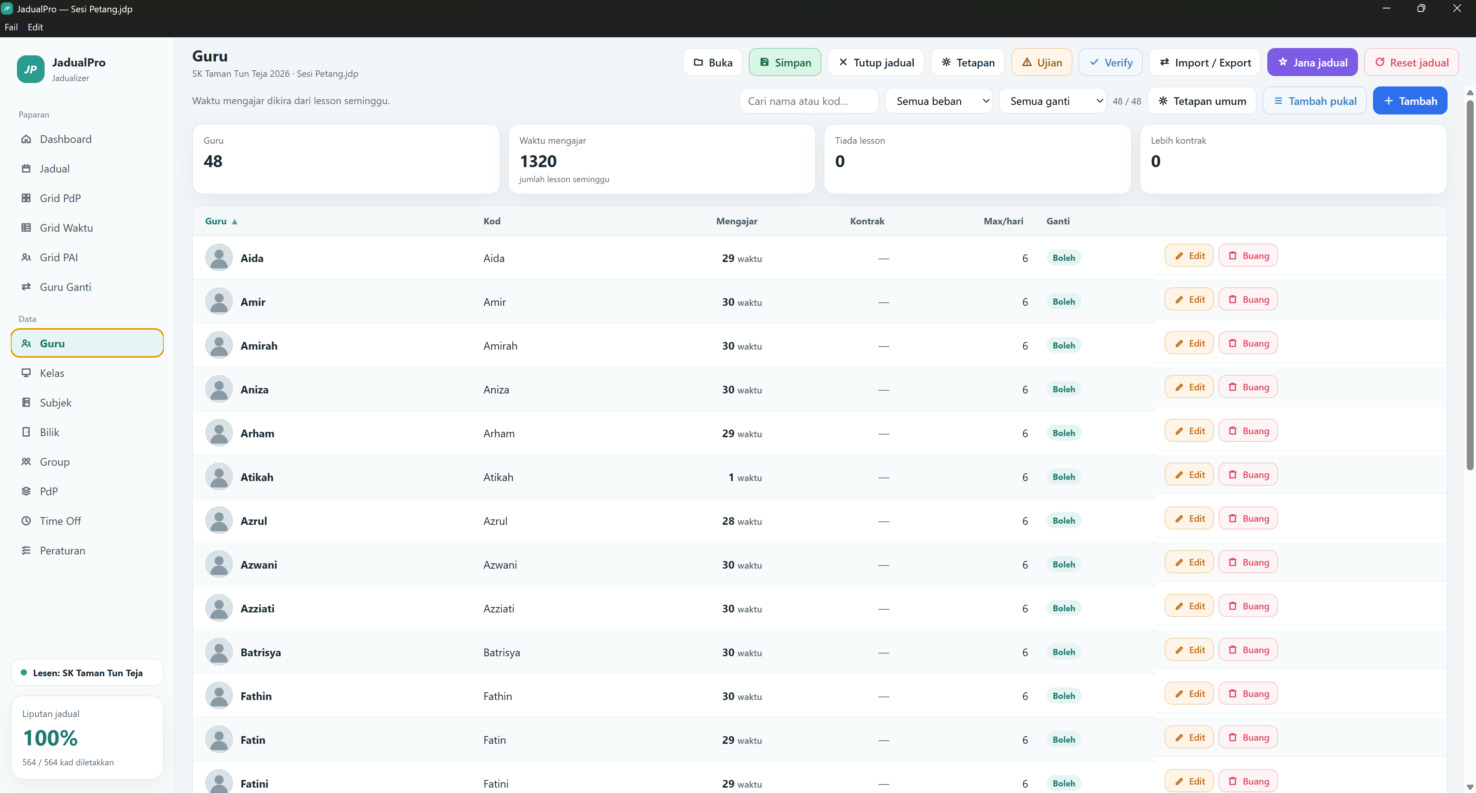Click Tambah pukal bulk add
This screenshot has width=1476, height=793.
tap(1315, 101)
